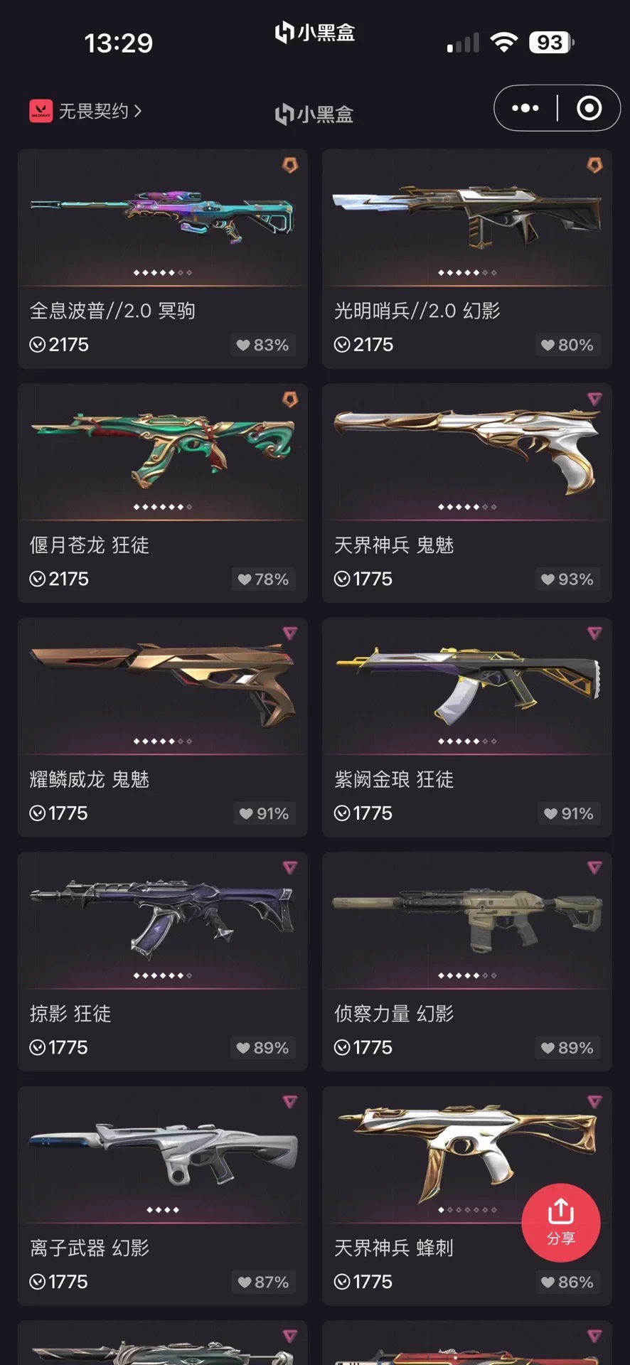
Task: Click the red Valorant logo icon
Action: point(41,111)
